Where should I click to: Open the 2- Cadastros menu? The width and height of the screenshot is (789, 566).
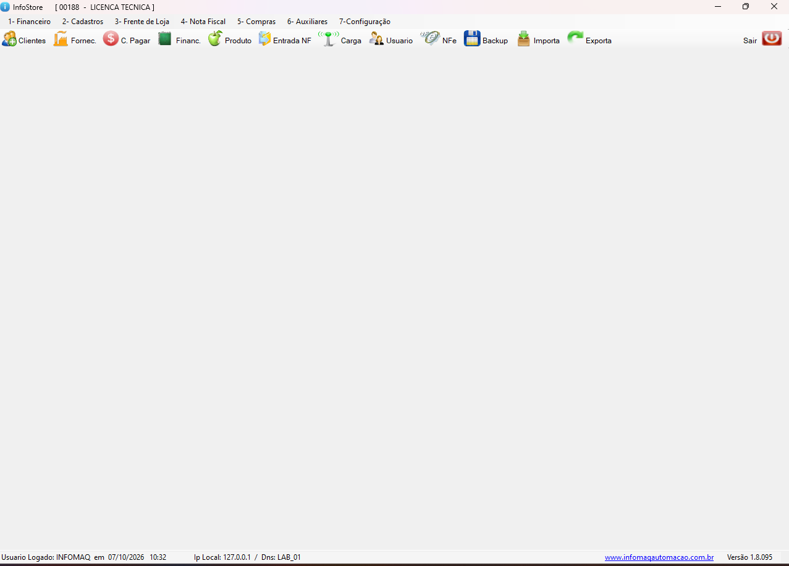[83, 22]
